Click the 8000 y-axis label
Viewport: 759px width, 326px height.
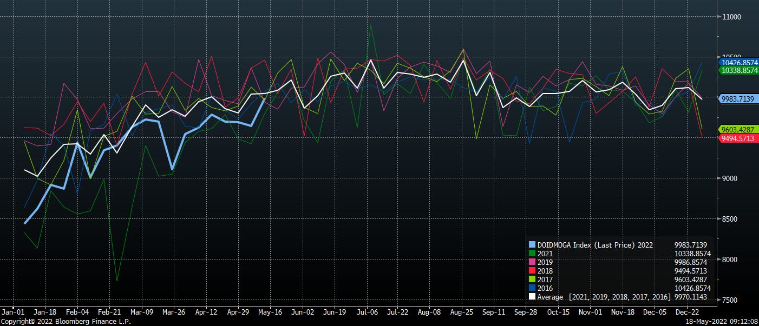pyautogui.click(x=729, y=260)
